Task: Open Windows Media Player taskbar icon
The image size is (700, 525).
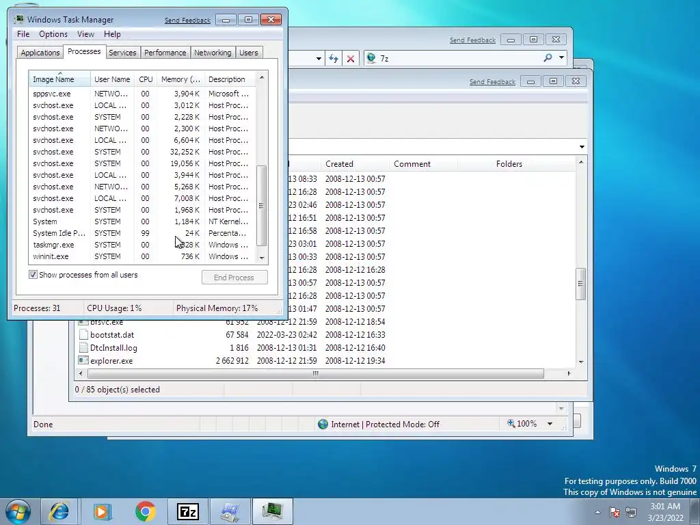Action: tap(103, 511)
